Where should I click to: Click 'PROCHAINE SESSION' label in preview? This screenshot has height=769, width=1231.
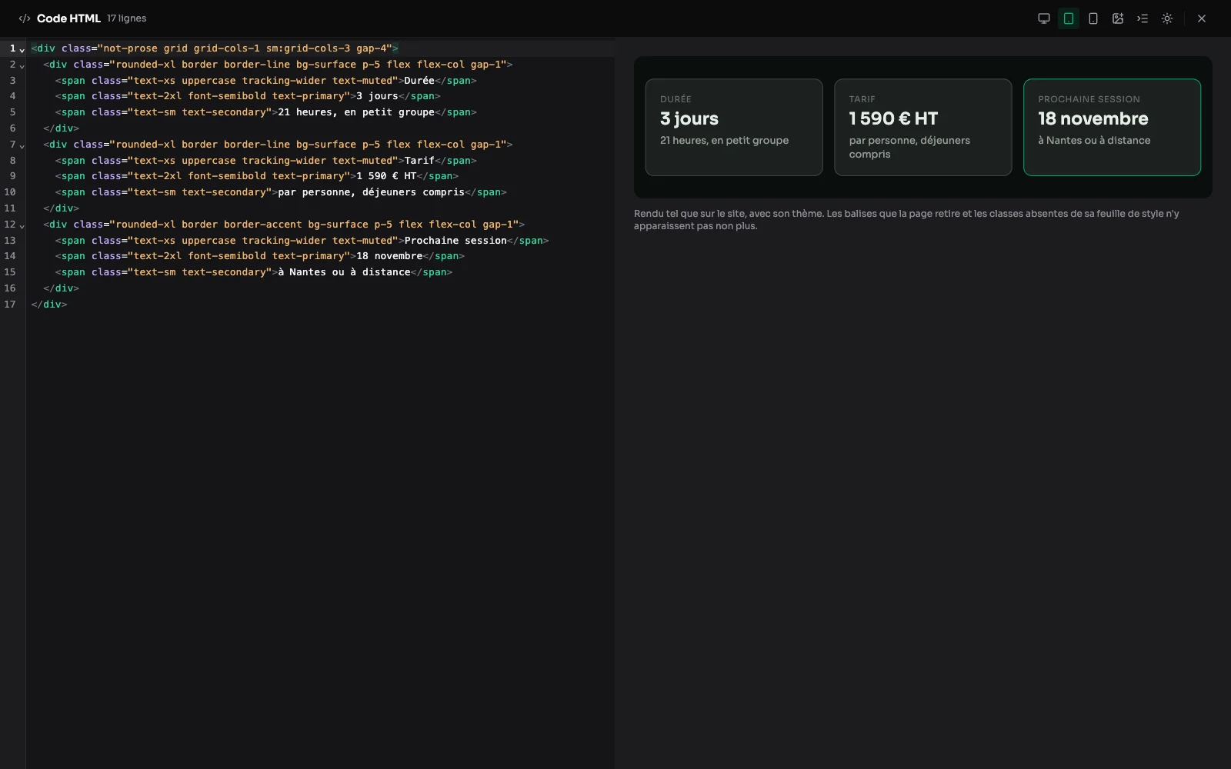pos(1089,99)
